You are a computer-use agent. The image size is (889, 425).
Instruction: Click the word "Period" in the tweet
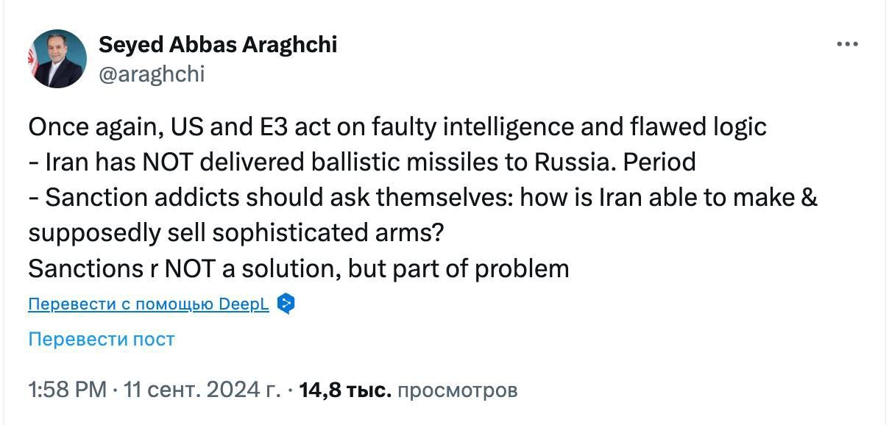pyautogui.click(x=659, y=162)
